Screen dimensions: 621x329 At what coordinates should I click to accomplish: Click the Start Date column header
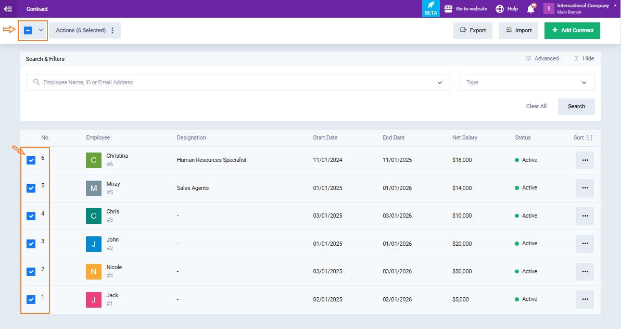pos(325,138)
